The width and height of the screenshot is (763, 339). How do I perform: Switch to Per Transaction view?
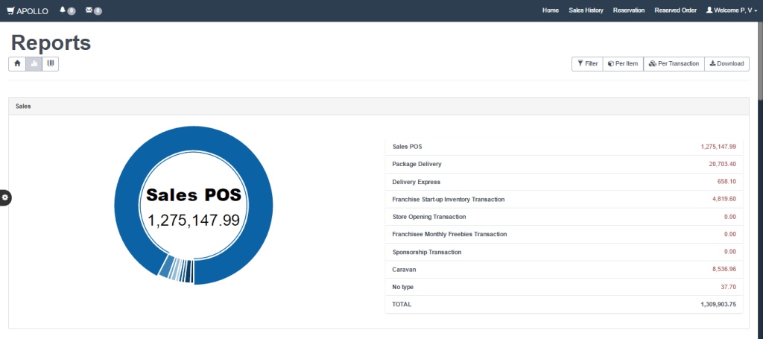pos(674,64)
